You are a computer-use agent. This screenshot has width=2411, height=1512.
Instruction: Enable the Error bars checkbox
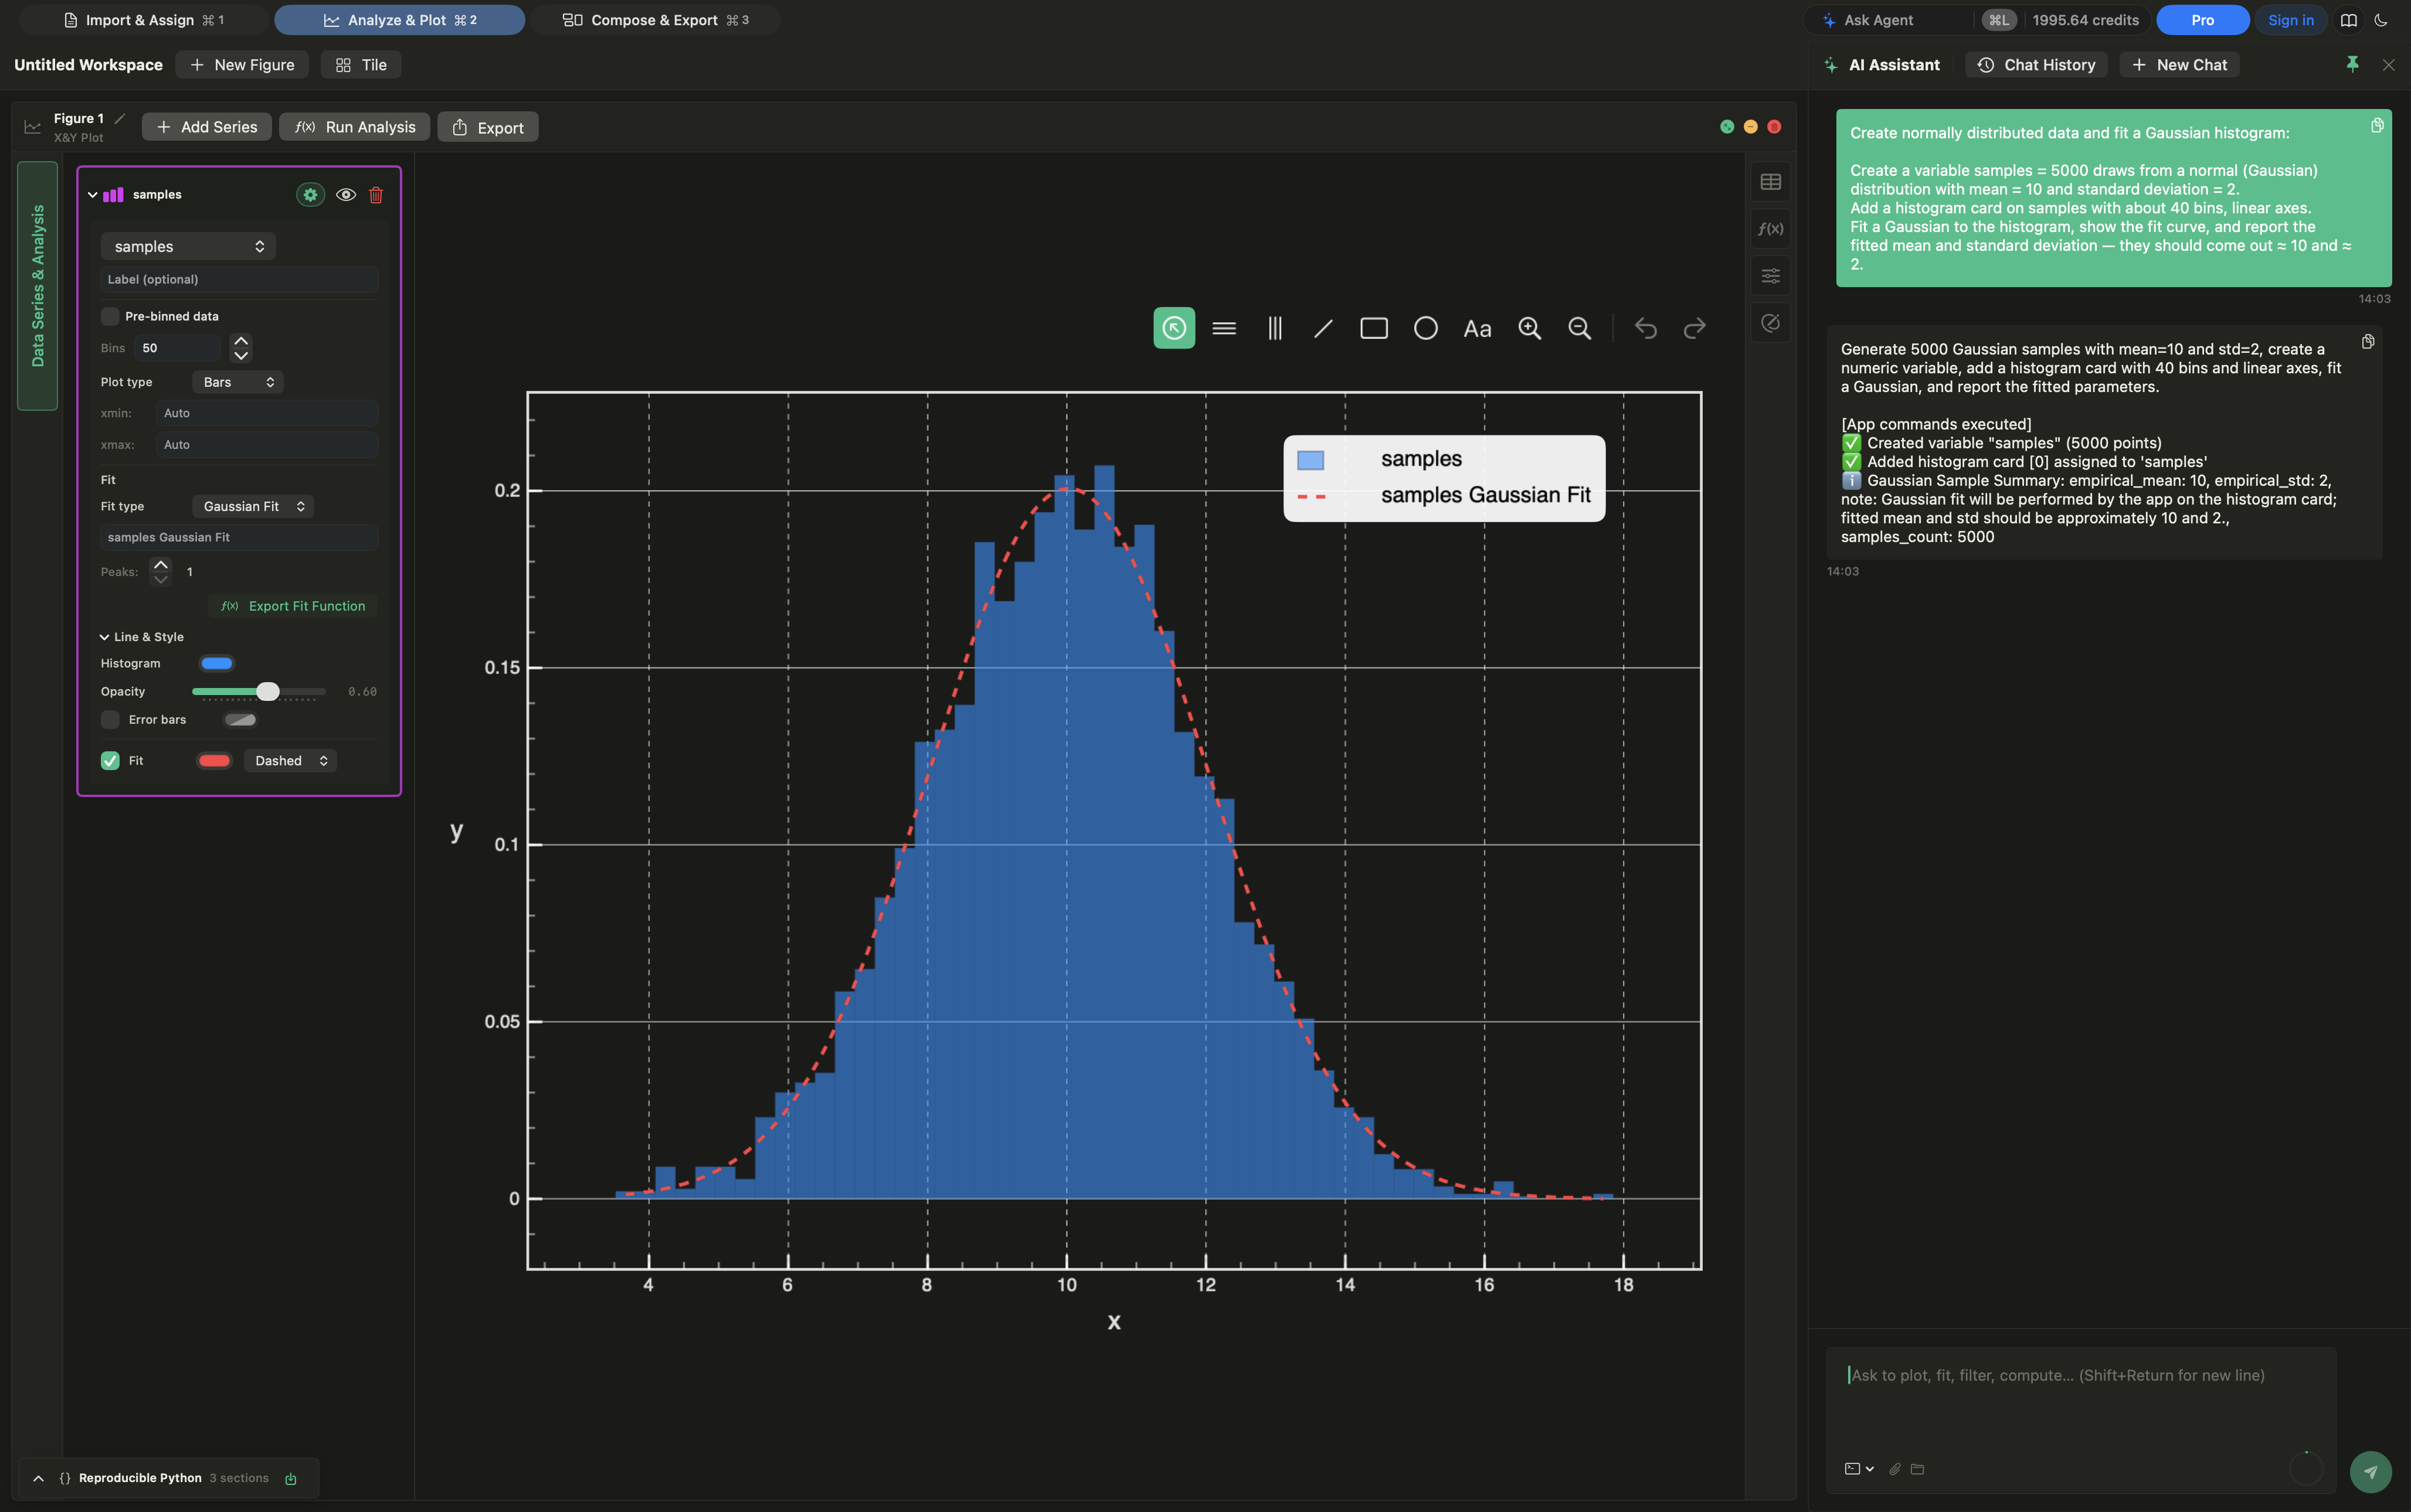point(110,720)
